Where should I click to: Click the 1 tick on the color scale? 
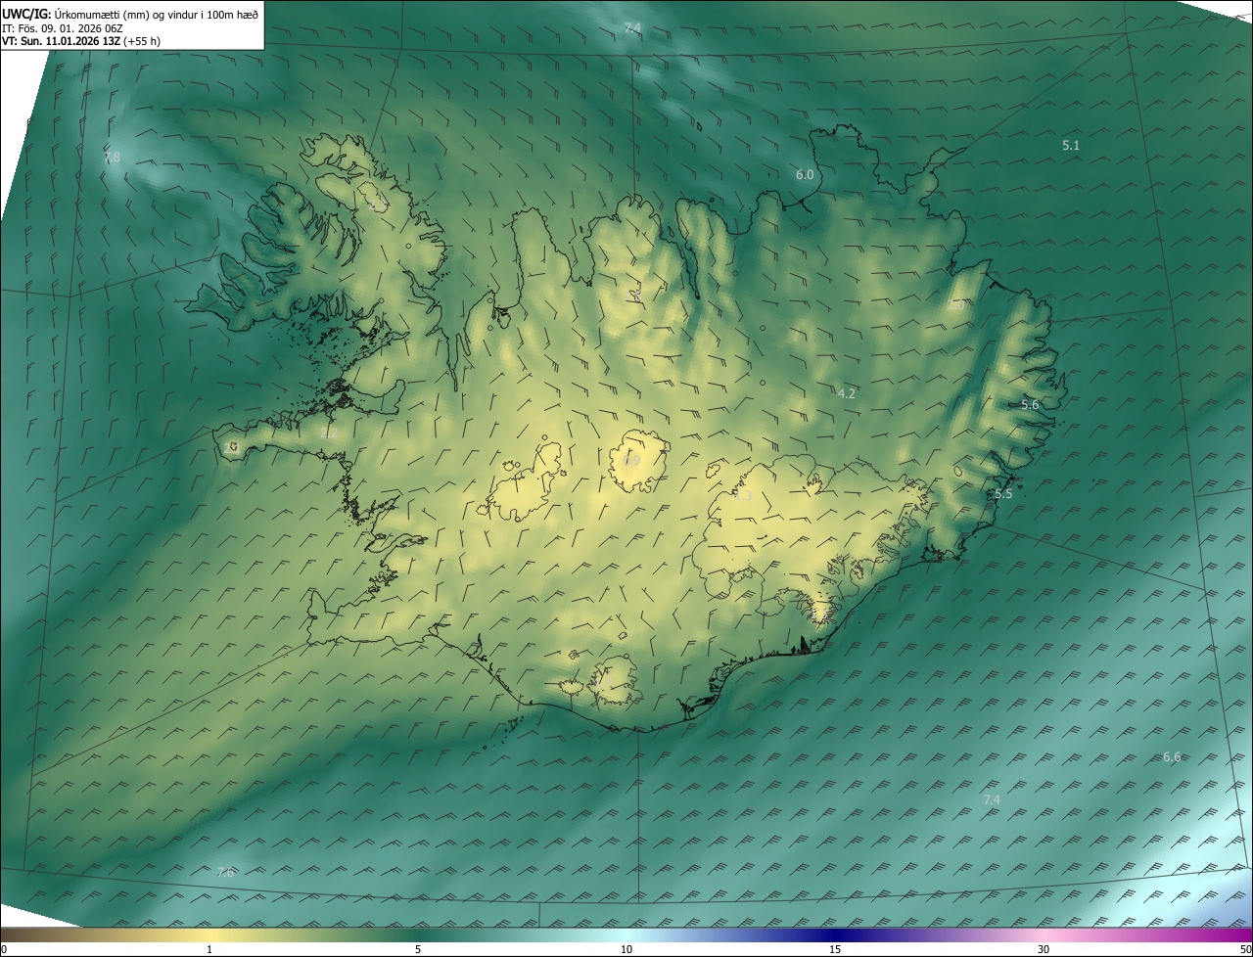pyautogui.click(x=209, y=949)
